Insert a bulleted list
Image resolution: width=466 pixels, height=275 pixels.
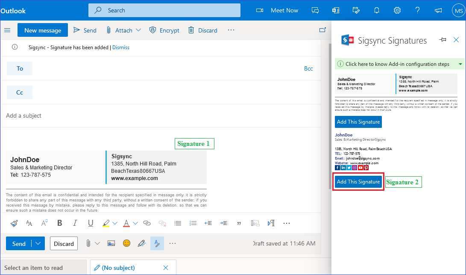pos(178,223)
